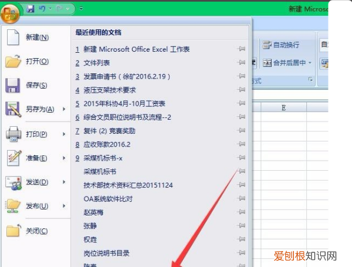352x267 pixels.
Task: Click the open folder icon beside 打开
Action: (13, 61)
